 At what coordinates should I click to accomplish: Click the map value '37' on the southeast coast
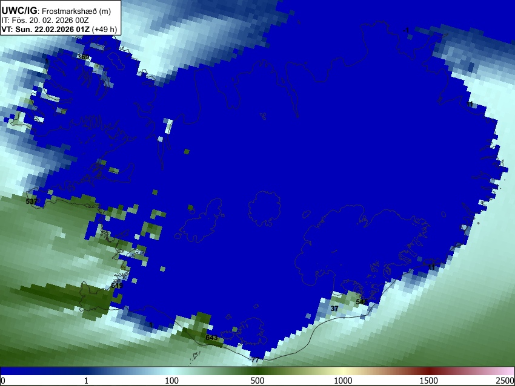click(x=334, y=309)
